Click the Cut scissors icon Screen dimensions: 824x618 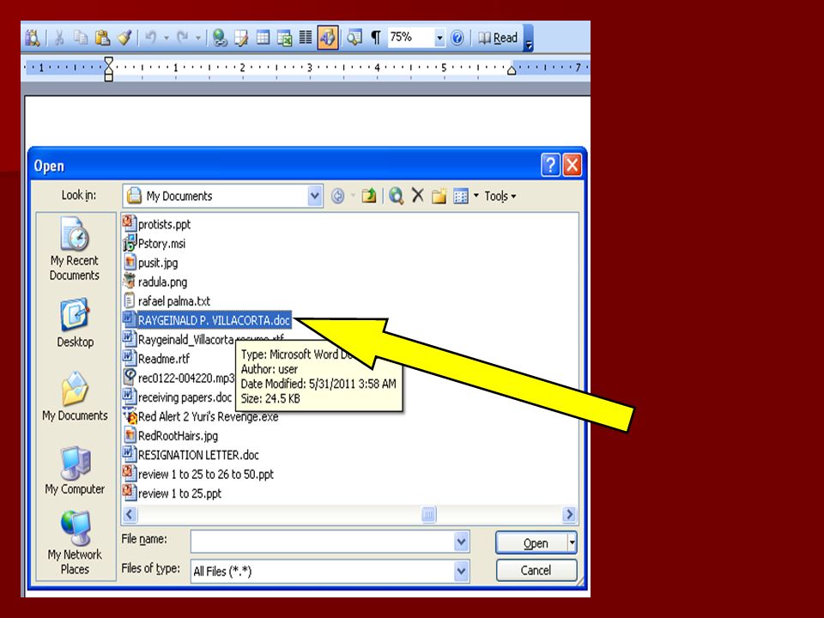pos(59,38)
